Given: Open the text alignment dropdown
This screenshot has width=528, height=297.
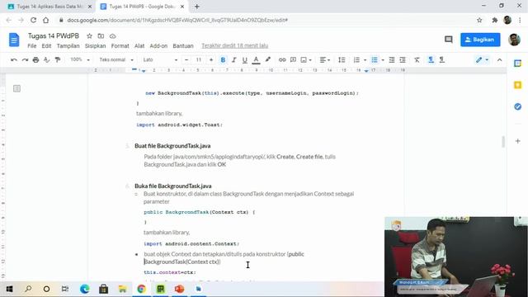Looking at the screenshot, I should click(x=324, y=60).
